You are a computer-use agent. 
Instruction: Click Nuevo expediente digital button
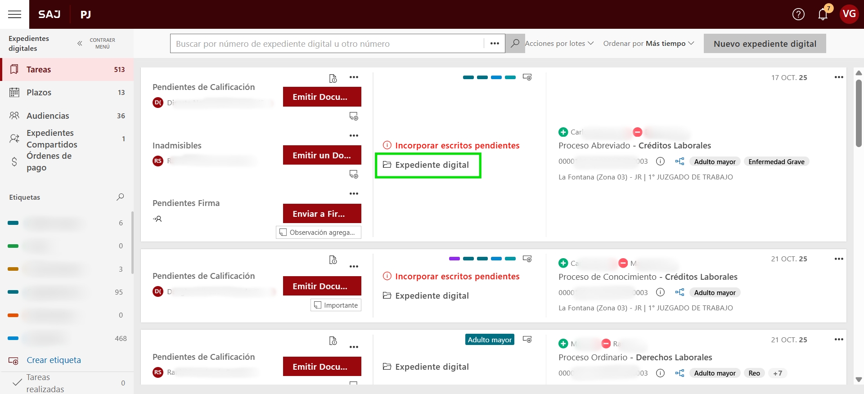pos(765,44)
